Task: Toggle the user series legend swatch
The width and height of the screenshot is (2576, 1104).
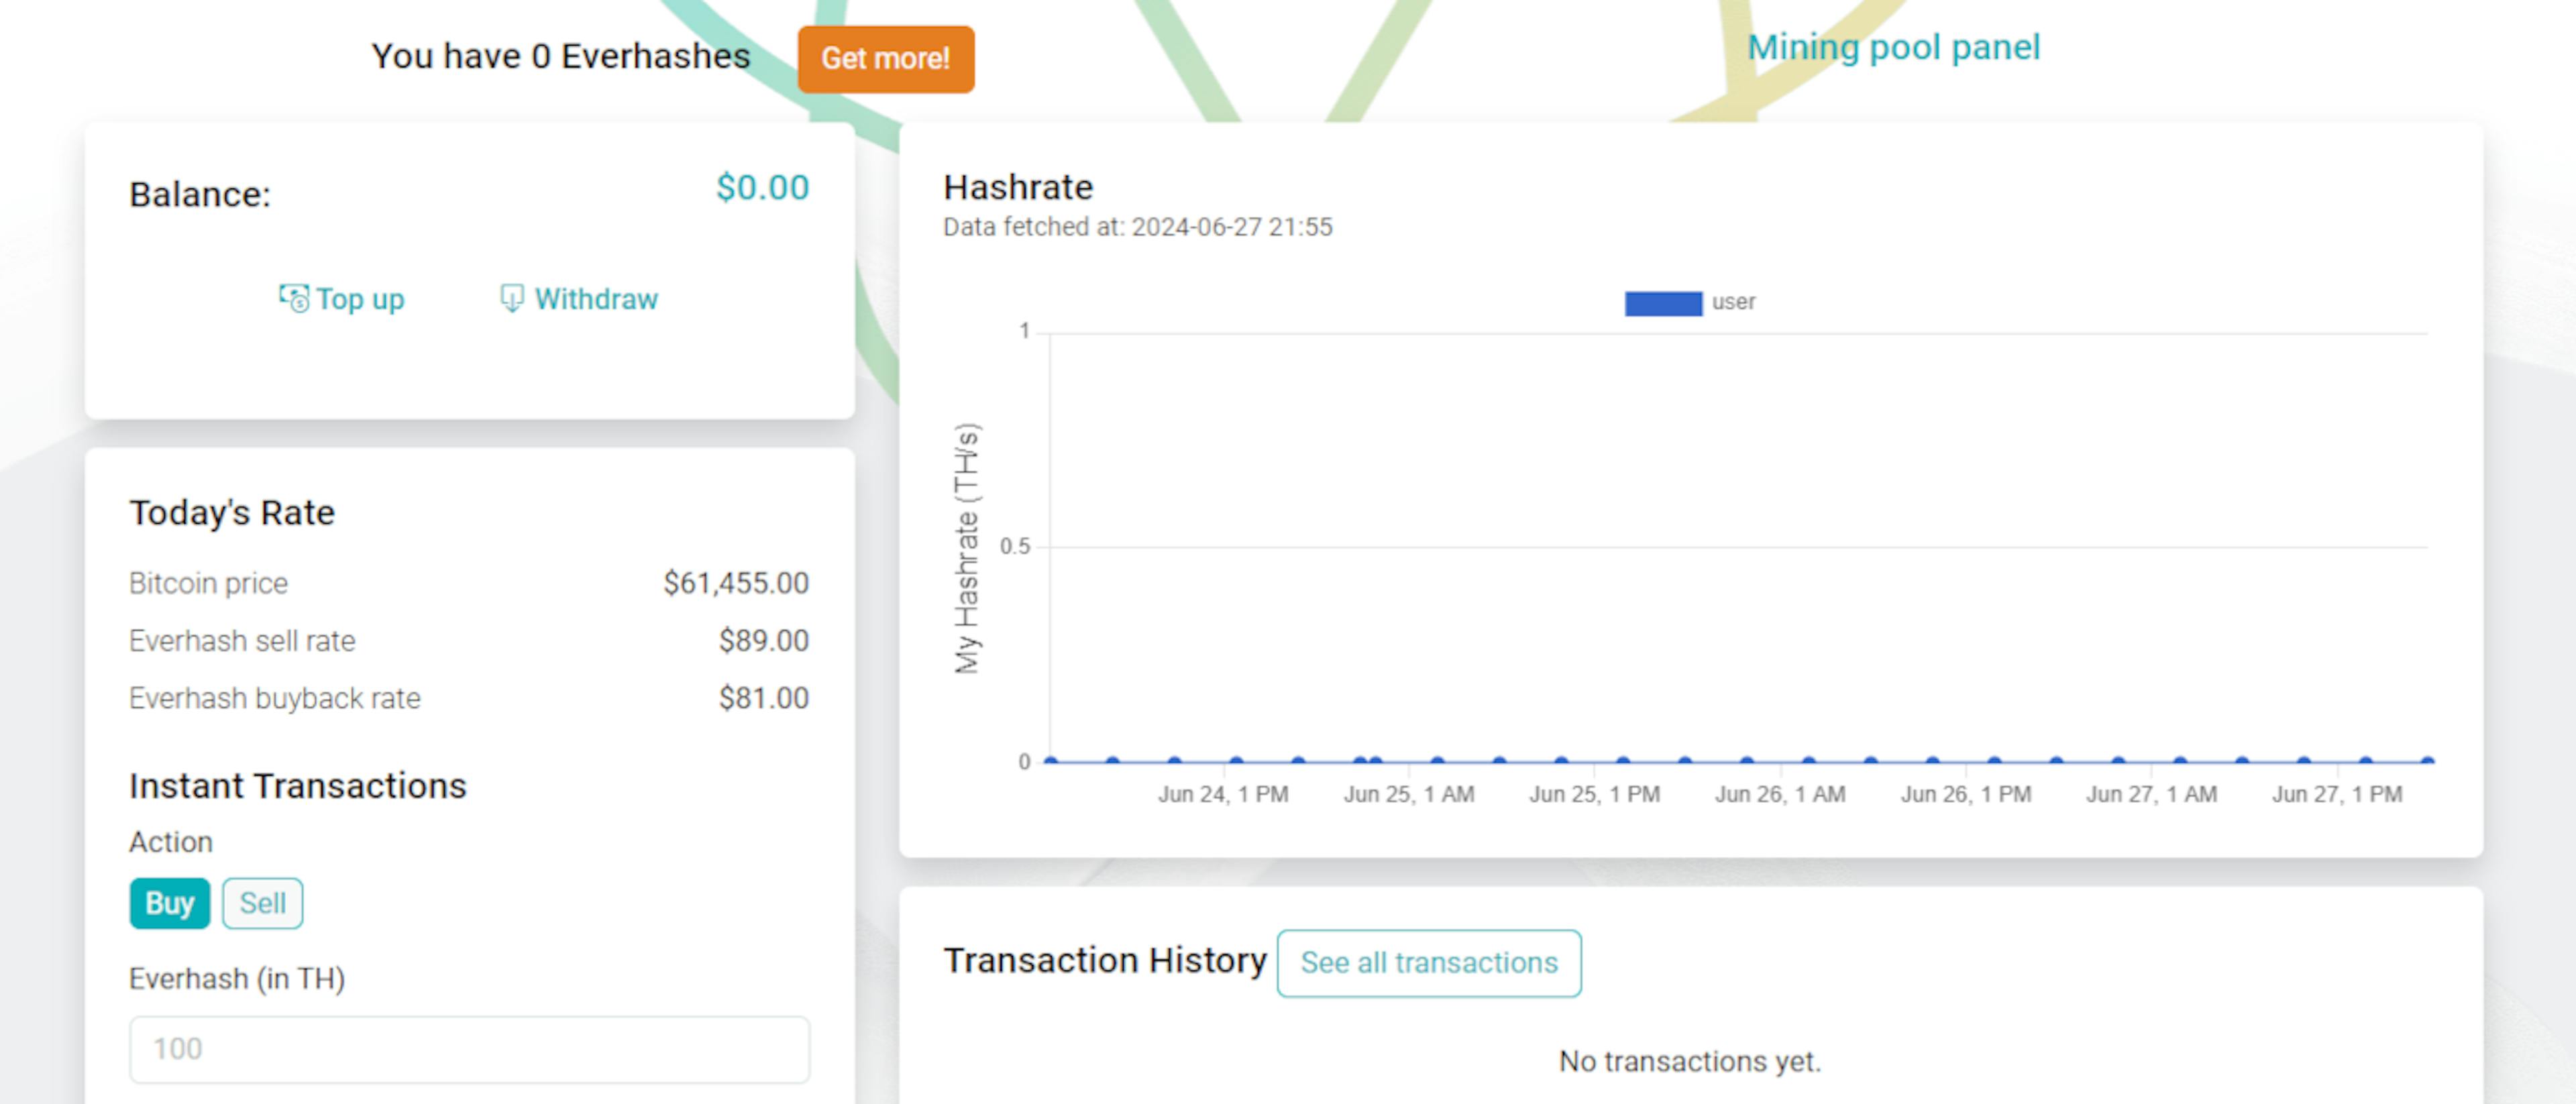Action: [x=1663, y=303]
